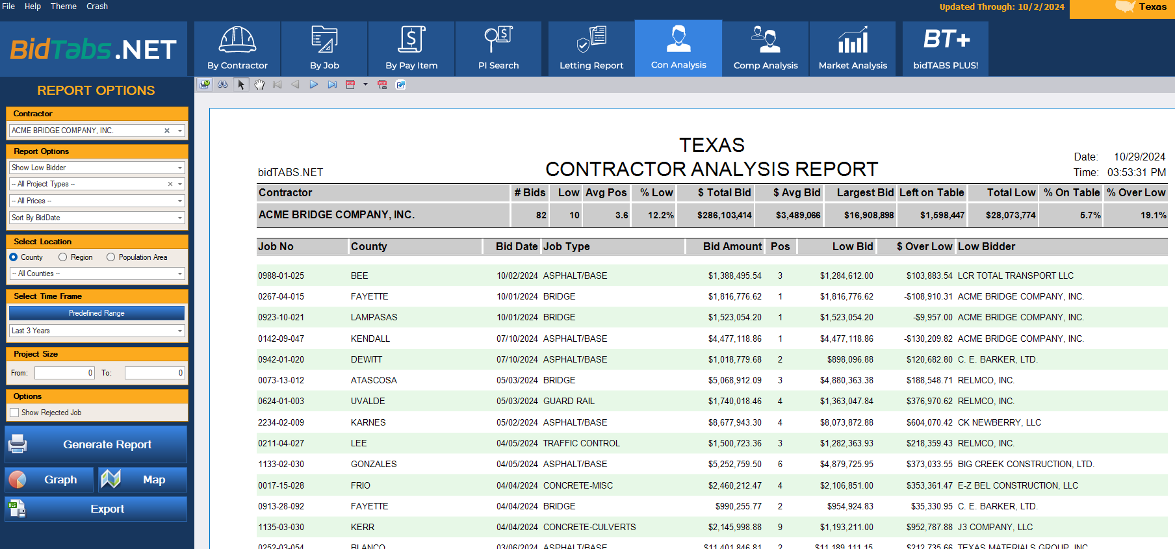Click the Export button label
The image size is (1175, 549).
(x=107, y=509)
